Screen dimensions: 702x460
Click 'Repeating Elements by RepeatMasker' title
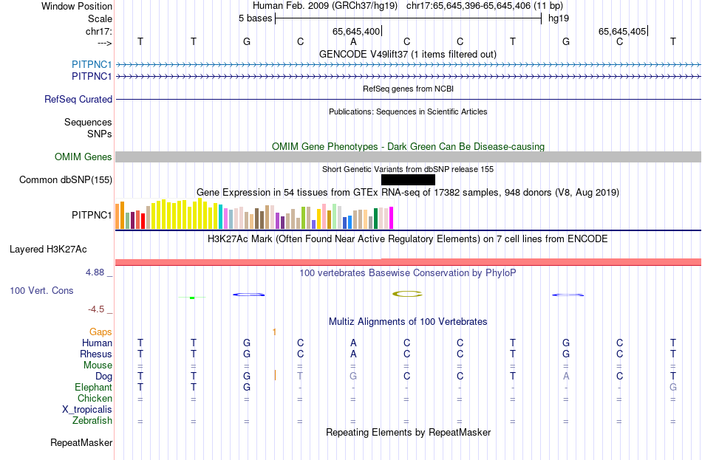point(409,433)
